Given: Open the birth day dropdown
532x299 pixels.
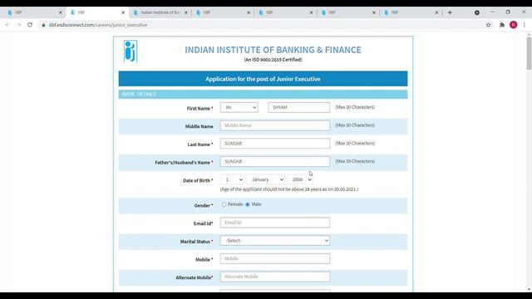Looking at the screenshot, I should (232, 179).
